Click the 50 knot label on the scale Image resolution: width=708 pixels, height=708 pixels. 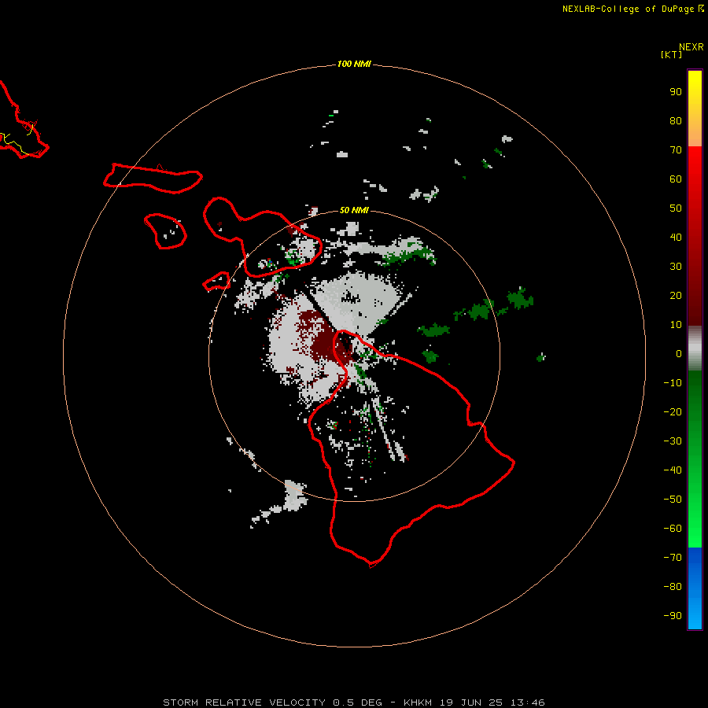(x=676, y=208)
